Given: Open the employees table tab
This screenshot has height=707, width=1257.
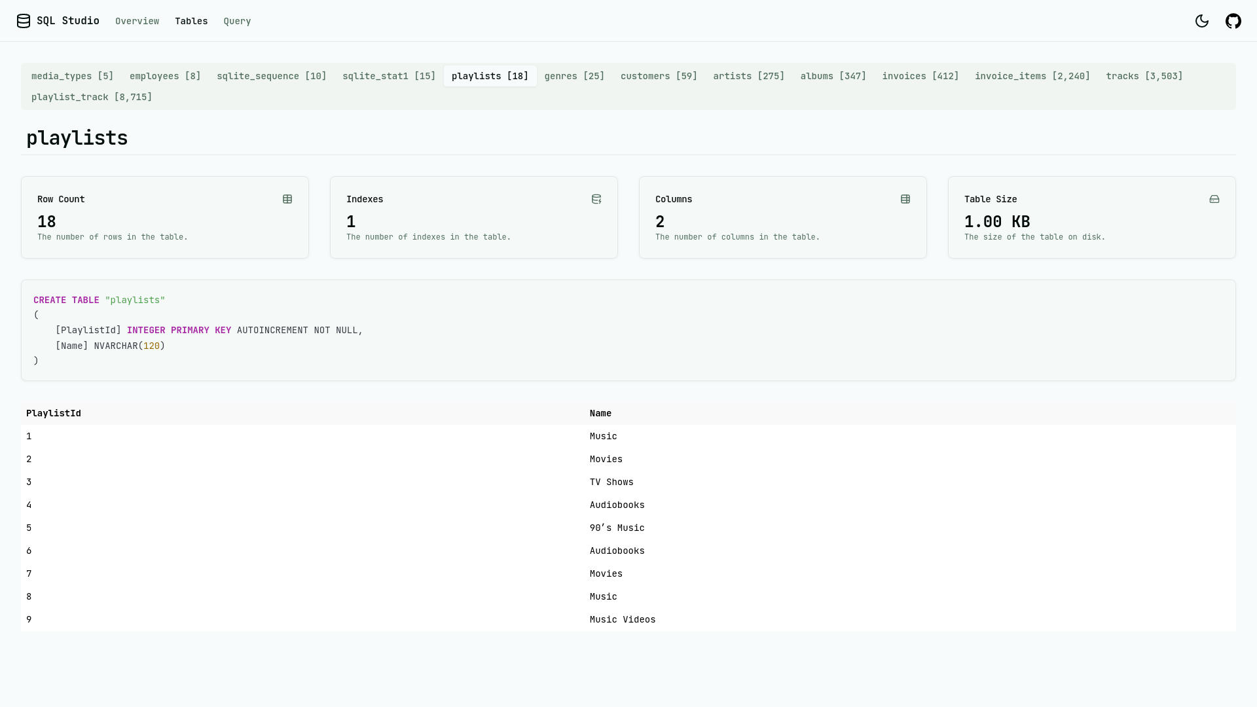Looking at the screenshot, I should pos(165,76).
